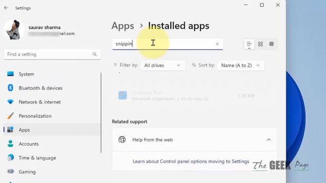Open Gaming settings
Image resolution: width=326 pixels, height=183 pixels.
[x=52, y=172]
